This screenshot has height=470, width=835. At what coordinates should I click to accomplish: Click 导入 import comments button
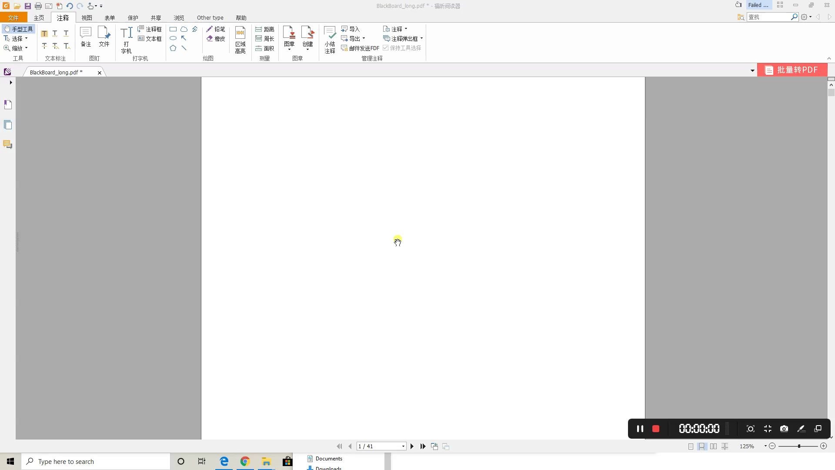(x=351, y=29)
